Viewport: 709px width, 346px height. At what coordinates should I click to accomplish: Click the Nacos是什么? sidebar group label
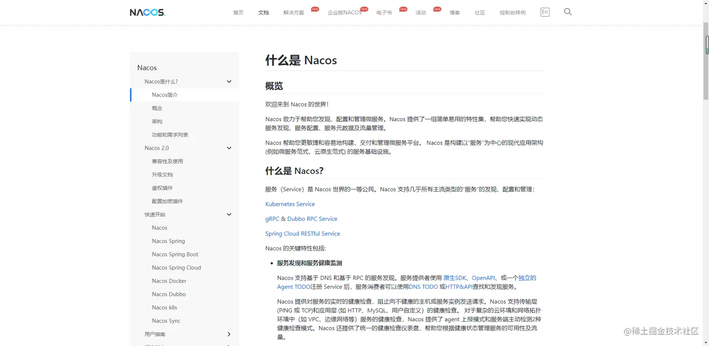tap(161, 82)
